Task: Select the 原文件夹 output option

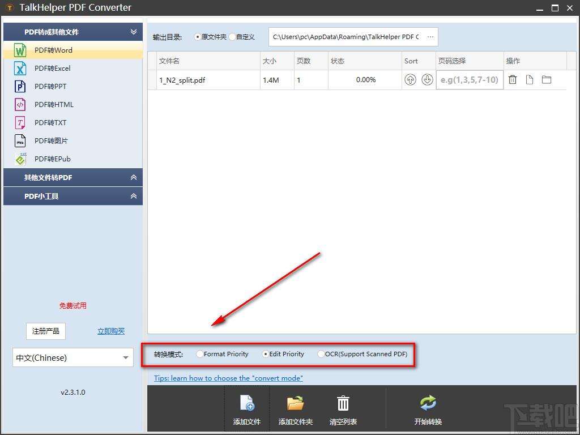Action: click(x=211, y=37)
